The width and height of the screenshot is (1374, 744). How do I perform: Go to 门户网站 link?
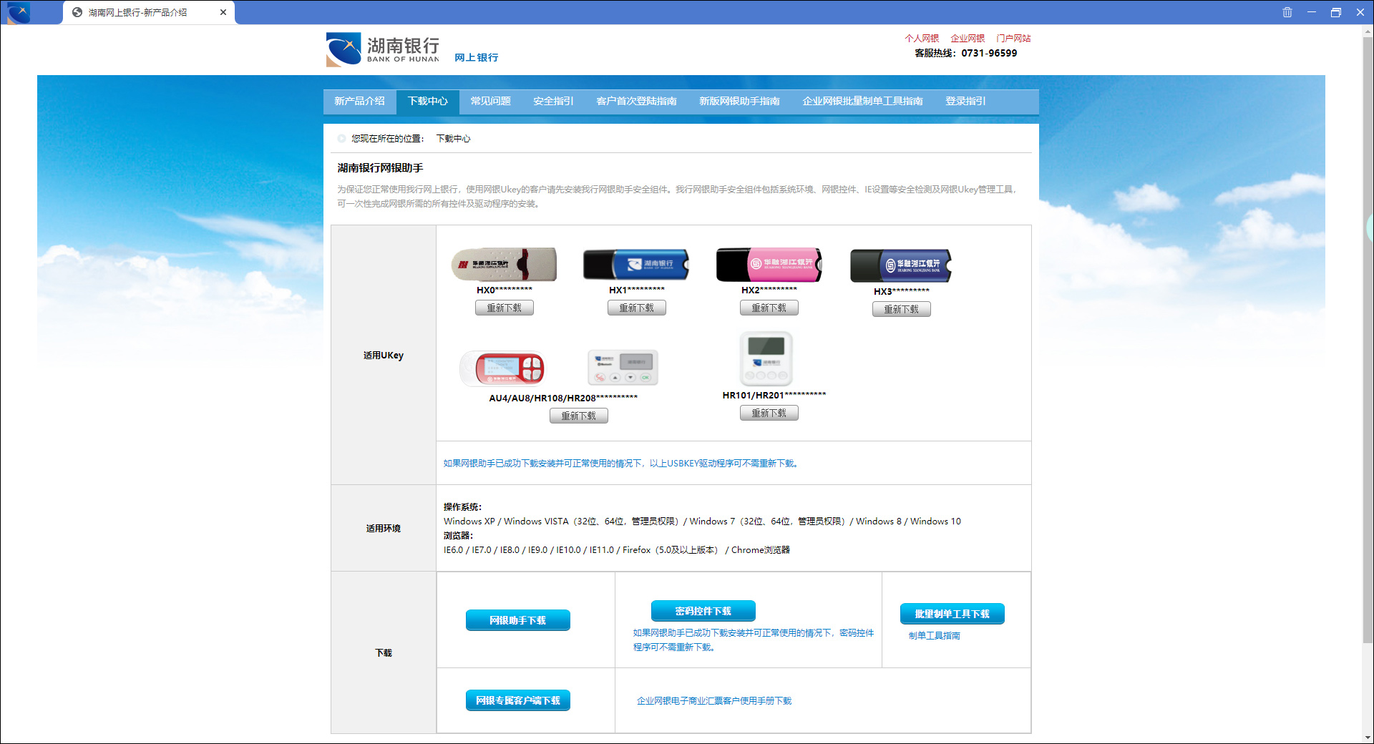click(x=1013, y=39)
